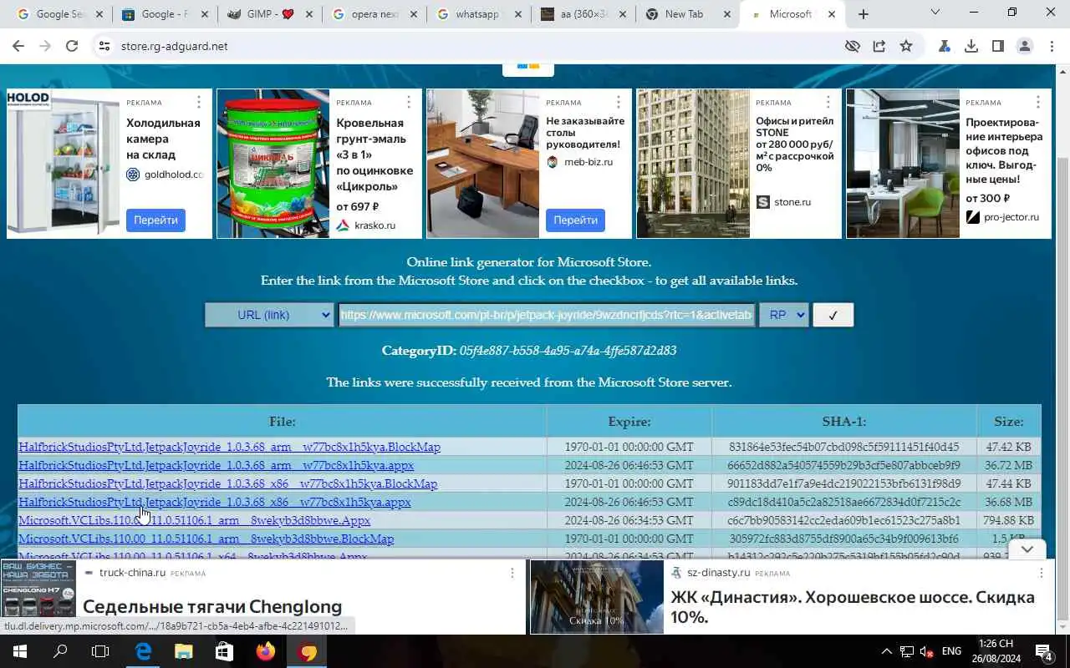
Task: Open options menu of sz-dinasty.ru ad
Action: click(1041, 573)
